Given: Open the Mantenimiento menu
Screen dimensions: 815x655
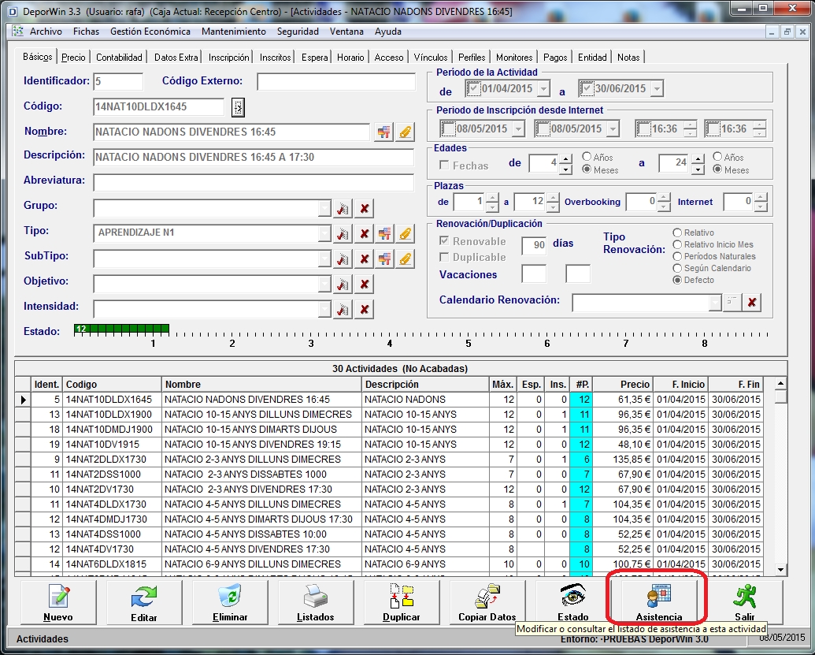Looking at the screenshot, I should click(x=234, y=32).
